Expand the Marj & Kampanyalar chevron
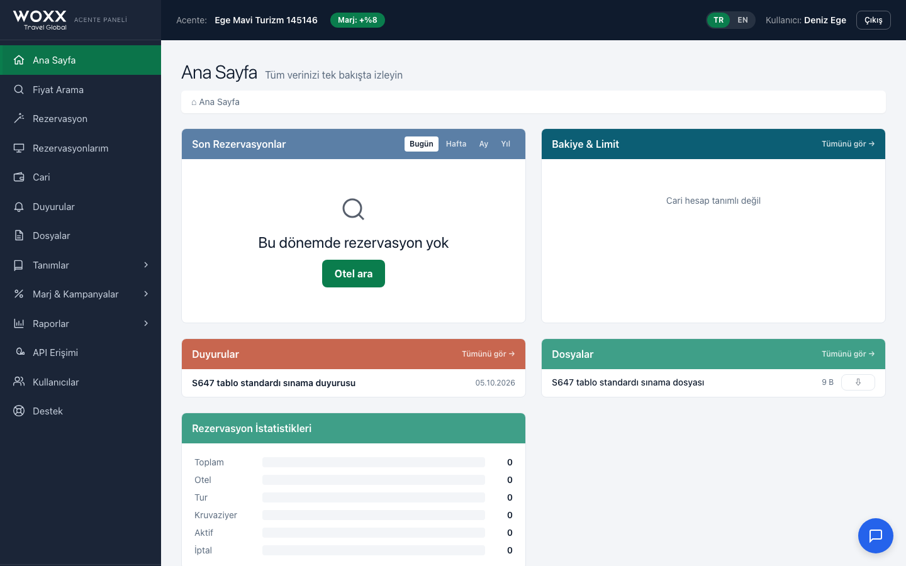This screenshot has height=566, width=906. tap(146, 294)
